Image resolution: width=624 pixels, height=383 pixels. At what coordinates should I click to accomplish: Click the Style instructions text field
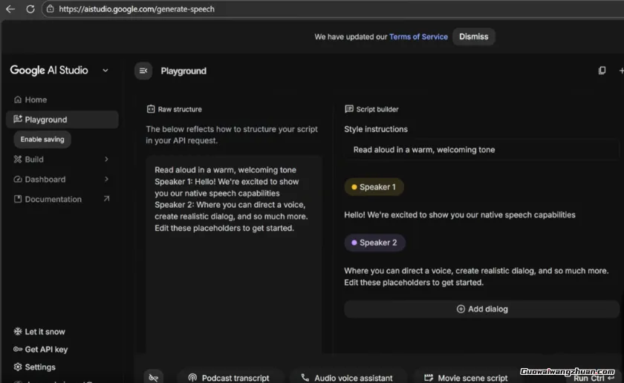(481, 150)
